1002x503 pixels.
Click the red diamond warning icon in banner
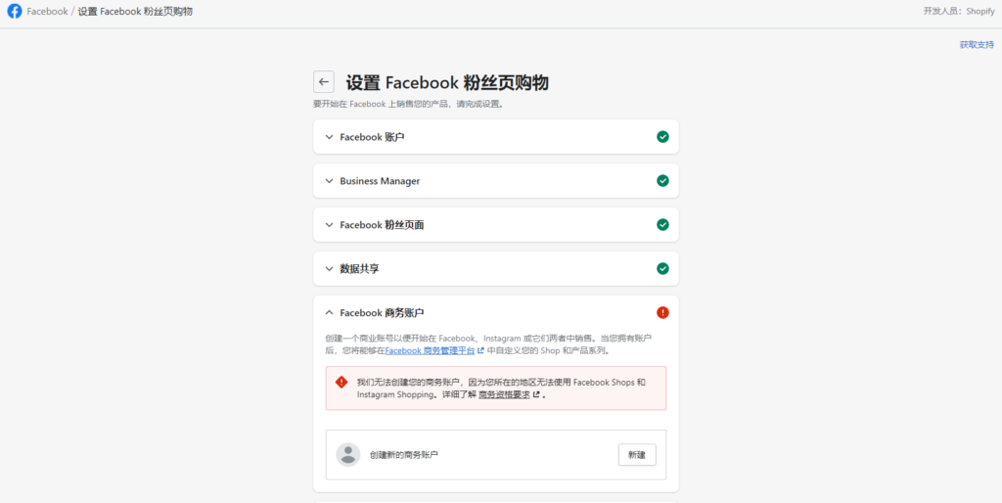pyautogui.click(x=342, y=383)
